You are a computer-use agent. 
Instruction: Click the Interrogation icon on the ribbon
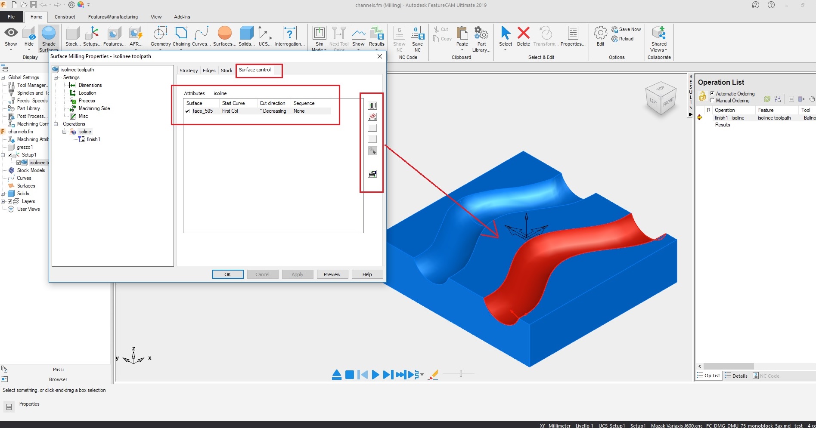coord(289,34)
